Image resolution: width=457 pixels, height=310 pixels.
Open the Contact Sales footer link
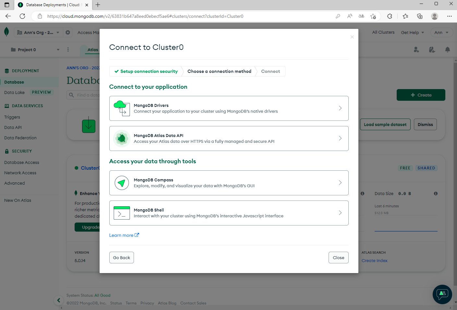[x=193, y=303]
